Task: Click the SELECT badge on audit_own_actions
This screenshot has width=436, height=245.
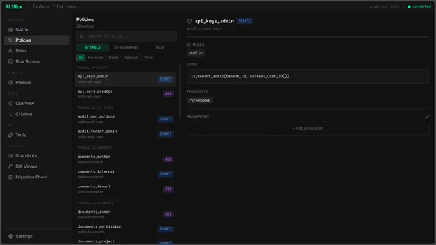Action: point(165,119)
